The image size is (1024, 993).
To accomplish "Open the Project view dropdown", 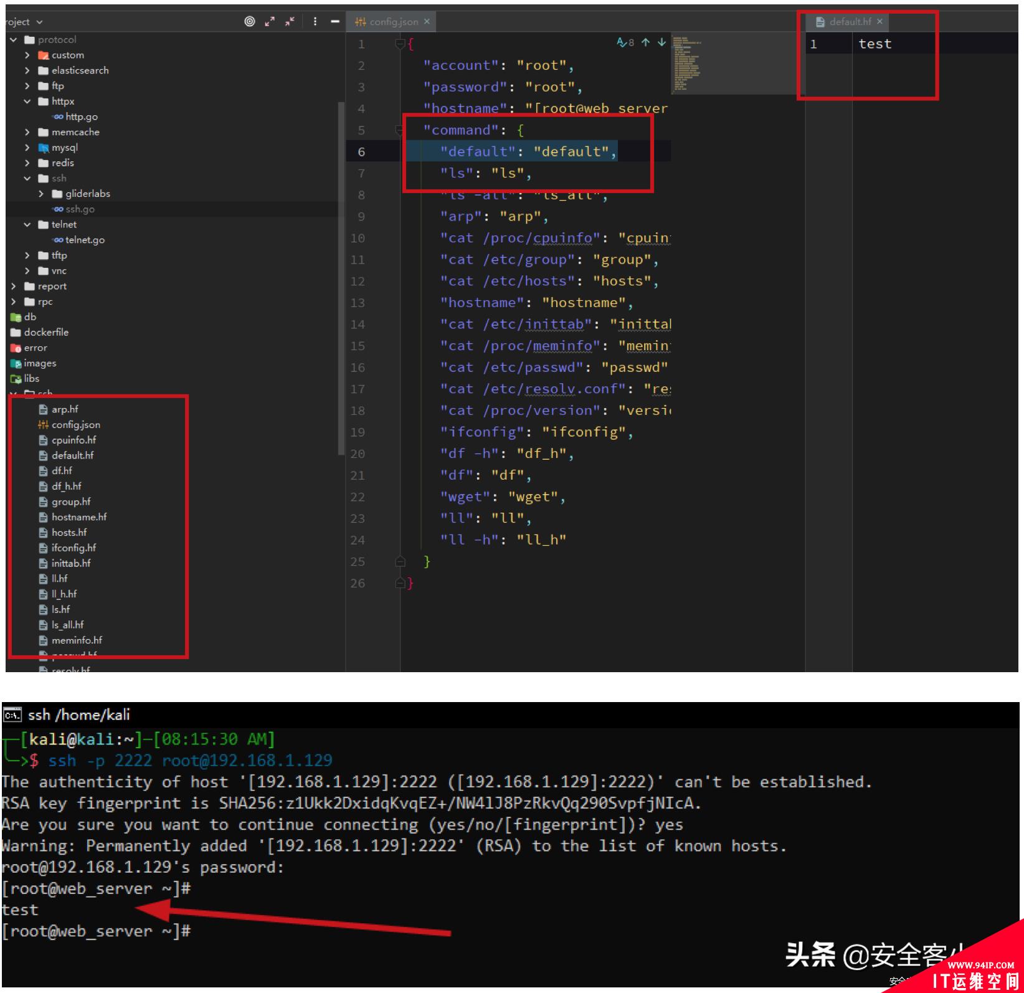I will point(25,22).
